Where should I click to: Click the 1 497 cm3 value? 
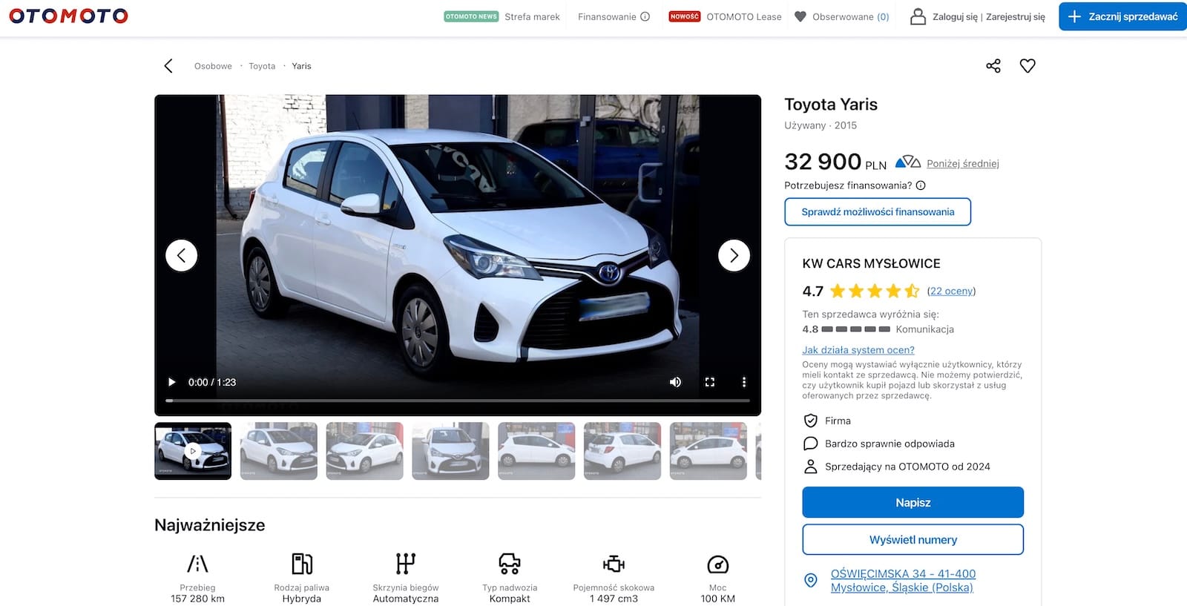[x=614, y=599]
